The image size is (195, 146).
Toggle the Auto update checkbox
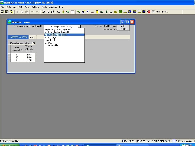[x=153, y=12]
